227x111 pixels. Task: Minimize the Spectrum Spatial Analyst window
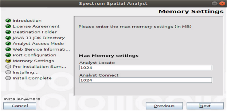pos(214,3)
